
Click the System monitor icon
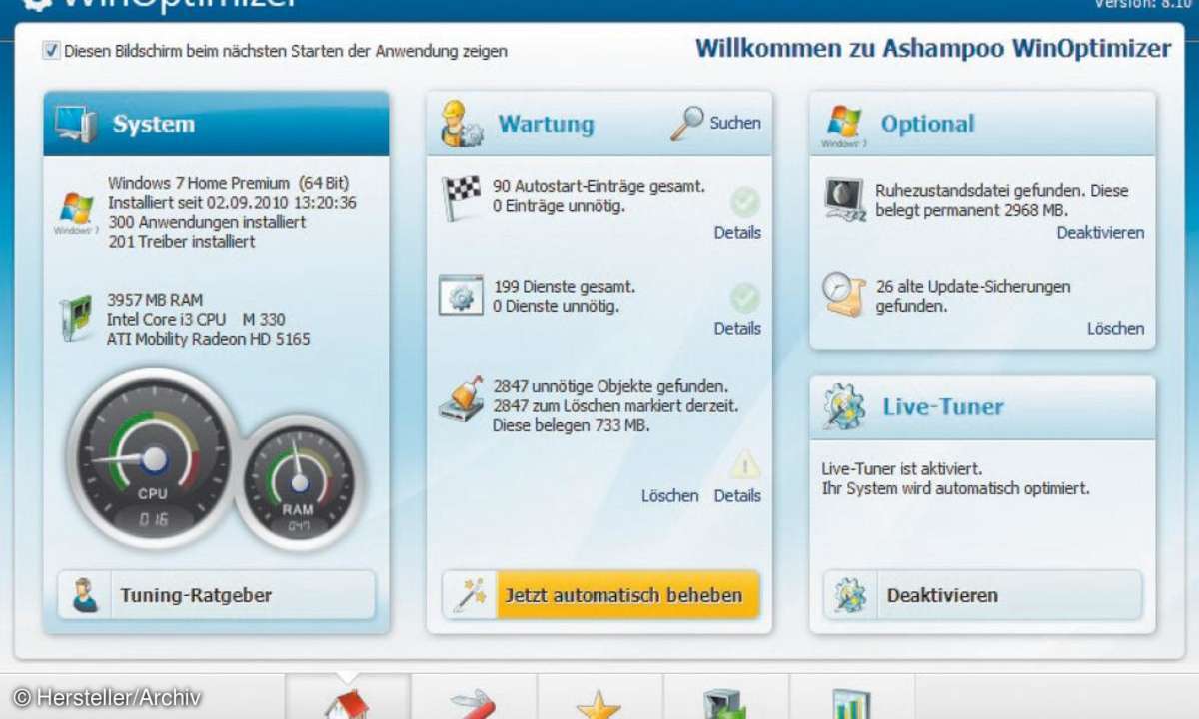[x=76, y=124]
